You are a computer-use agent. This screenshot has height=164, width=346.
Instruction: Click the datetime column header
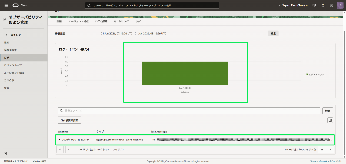(x=63, y=132)
